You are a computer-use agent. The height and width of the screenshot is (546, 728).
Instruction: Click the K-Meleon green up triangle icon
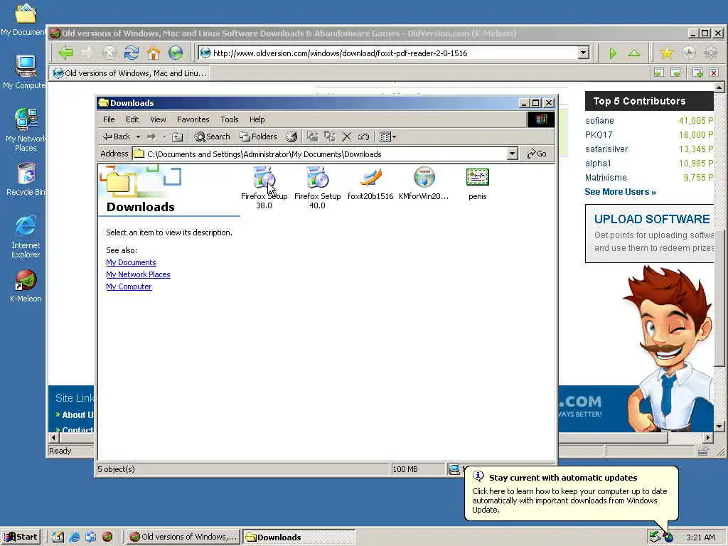634,53
